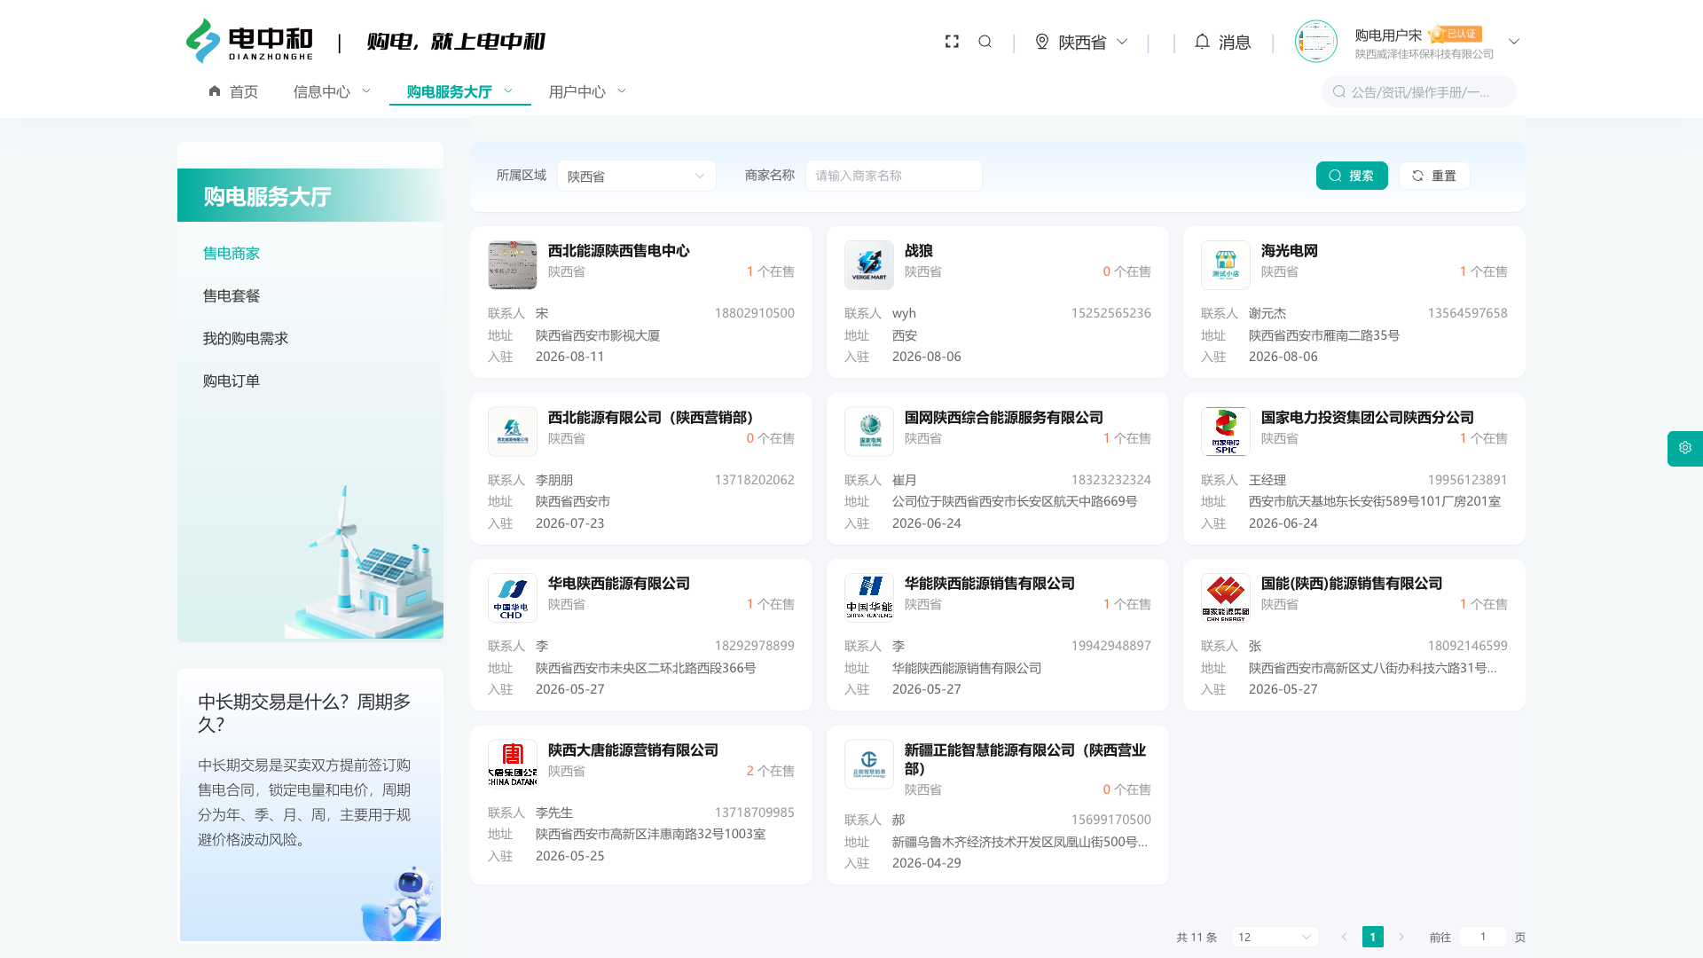This screenshot has height=958, width=1703.
Task: Open the page size 12 dropdown
Action: 1275,937
